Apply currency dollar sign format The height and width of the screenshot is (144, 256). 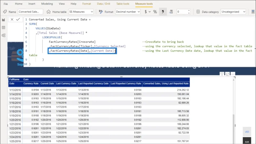tap(146, 12)
